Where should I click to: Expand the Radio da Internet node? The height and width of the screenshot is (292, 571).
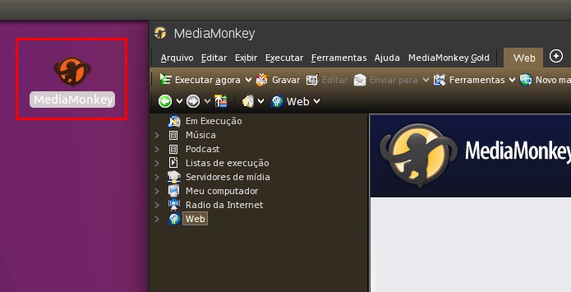click(x=157, y=205)
